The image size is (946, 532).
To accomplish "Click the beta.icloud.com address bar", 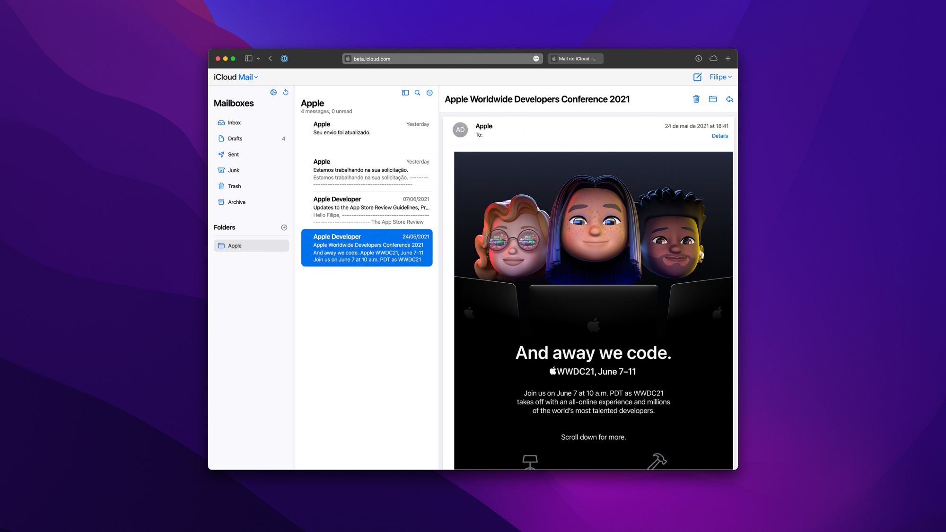I will [x=441, y=59].
